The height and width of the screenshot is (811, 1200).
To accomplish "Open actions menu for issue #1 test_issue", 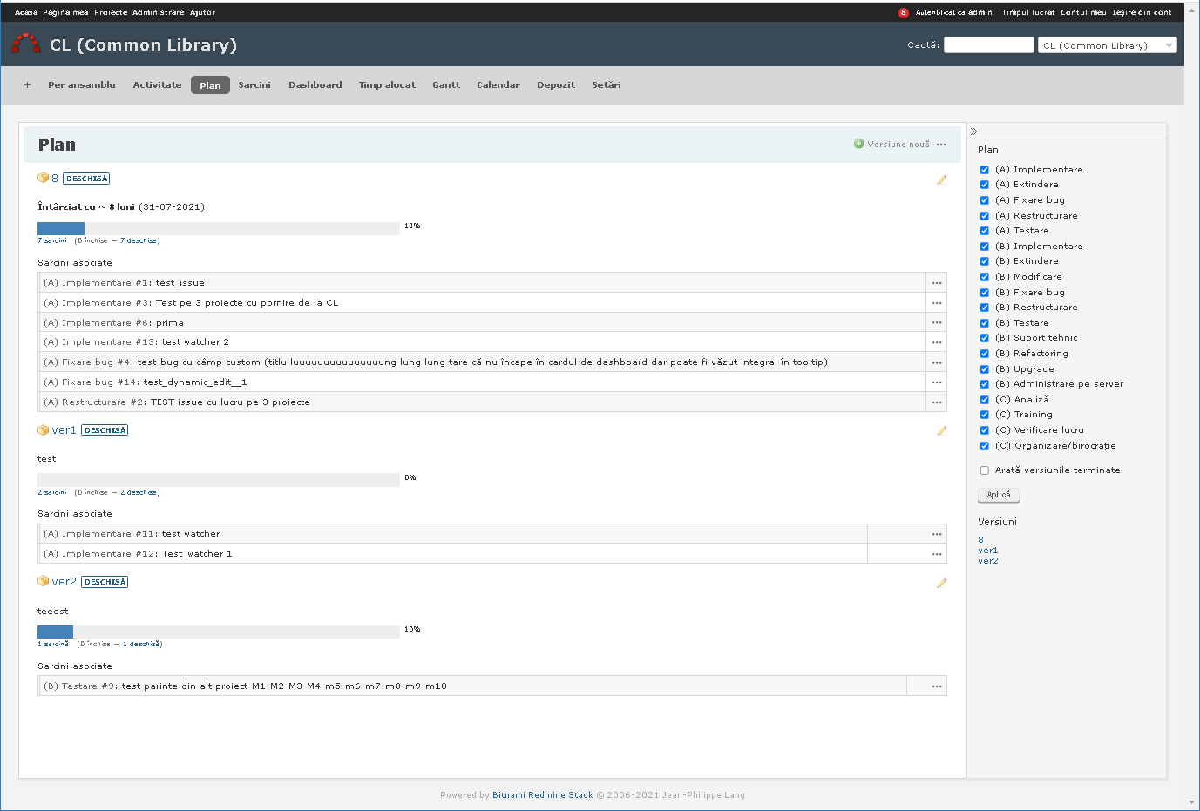I will tap(936, 282).
